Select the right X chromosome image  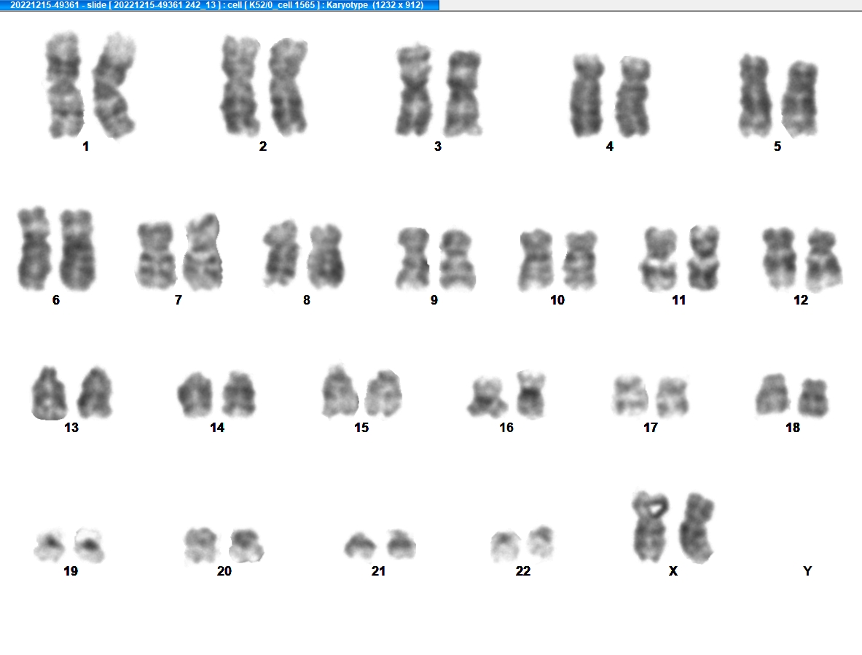[x=697, y=528]
